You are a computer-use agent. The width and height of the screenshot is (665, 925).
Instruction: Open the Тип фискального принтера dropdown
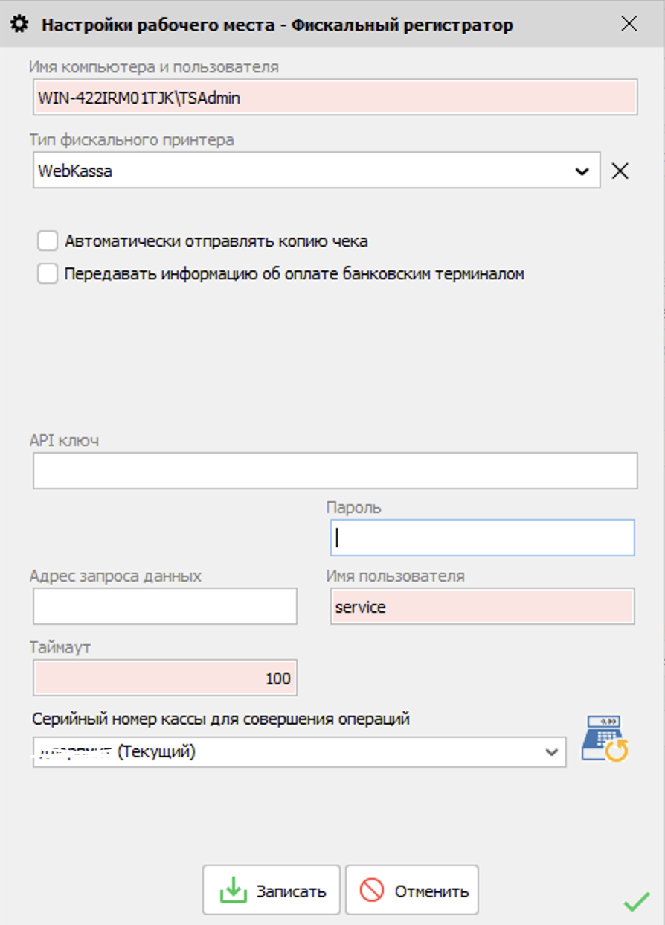582,170
